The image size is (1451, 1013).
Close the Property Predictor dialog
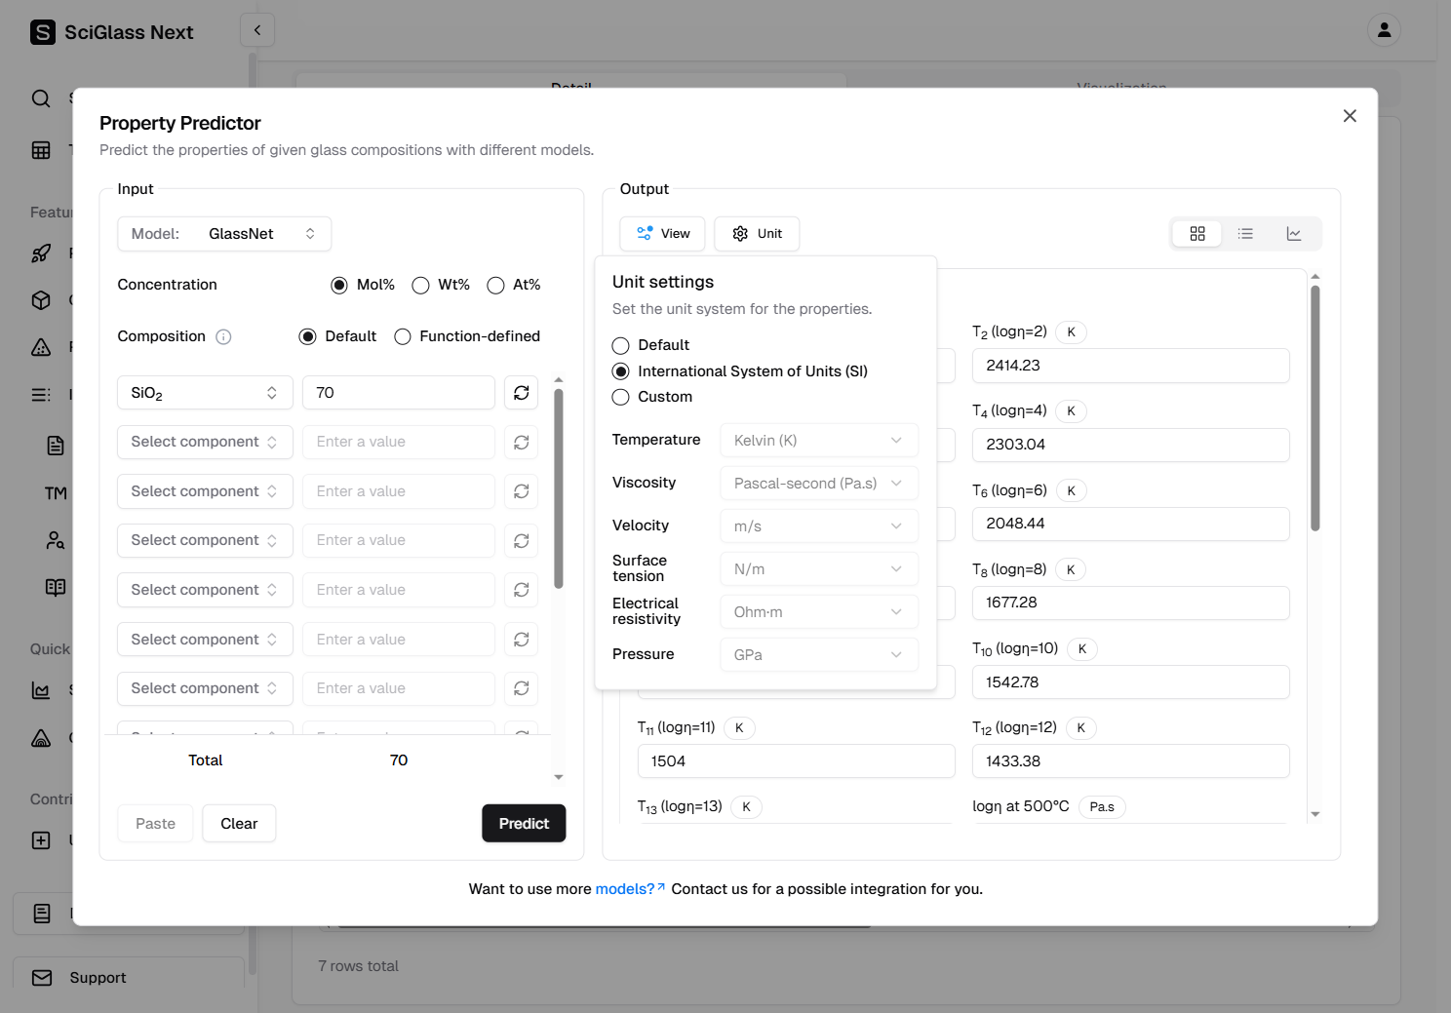tap(1350, 116)
